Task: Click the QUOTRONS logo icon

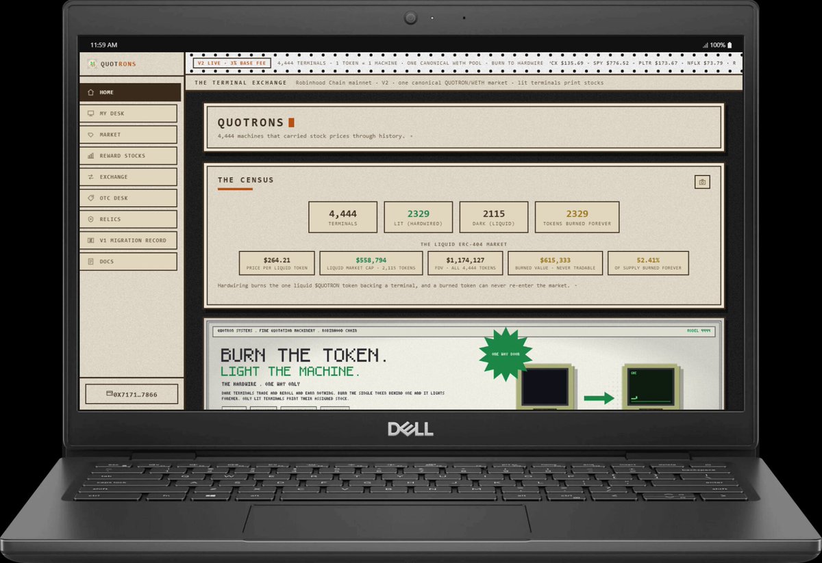Action: point(92,64)
